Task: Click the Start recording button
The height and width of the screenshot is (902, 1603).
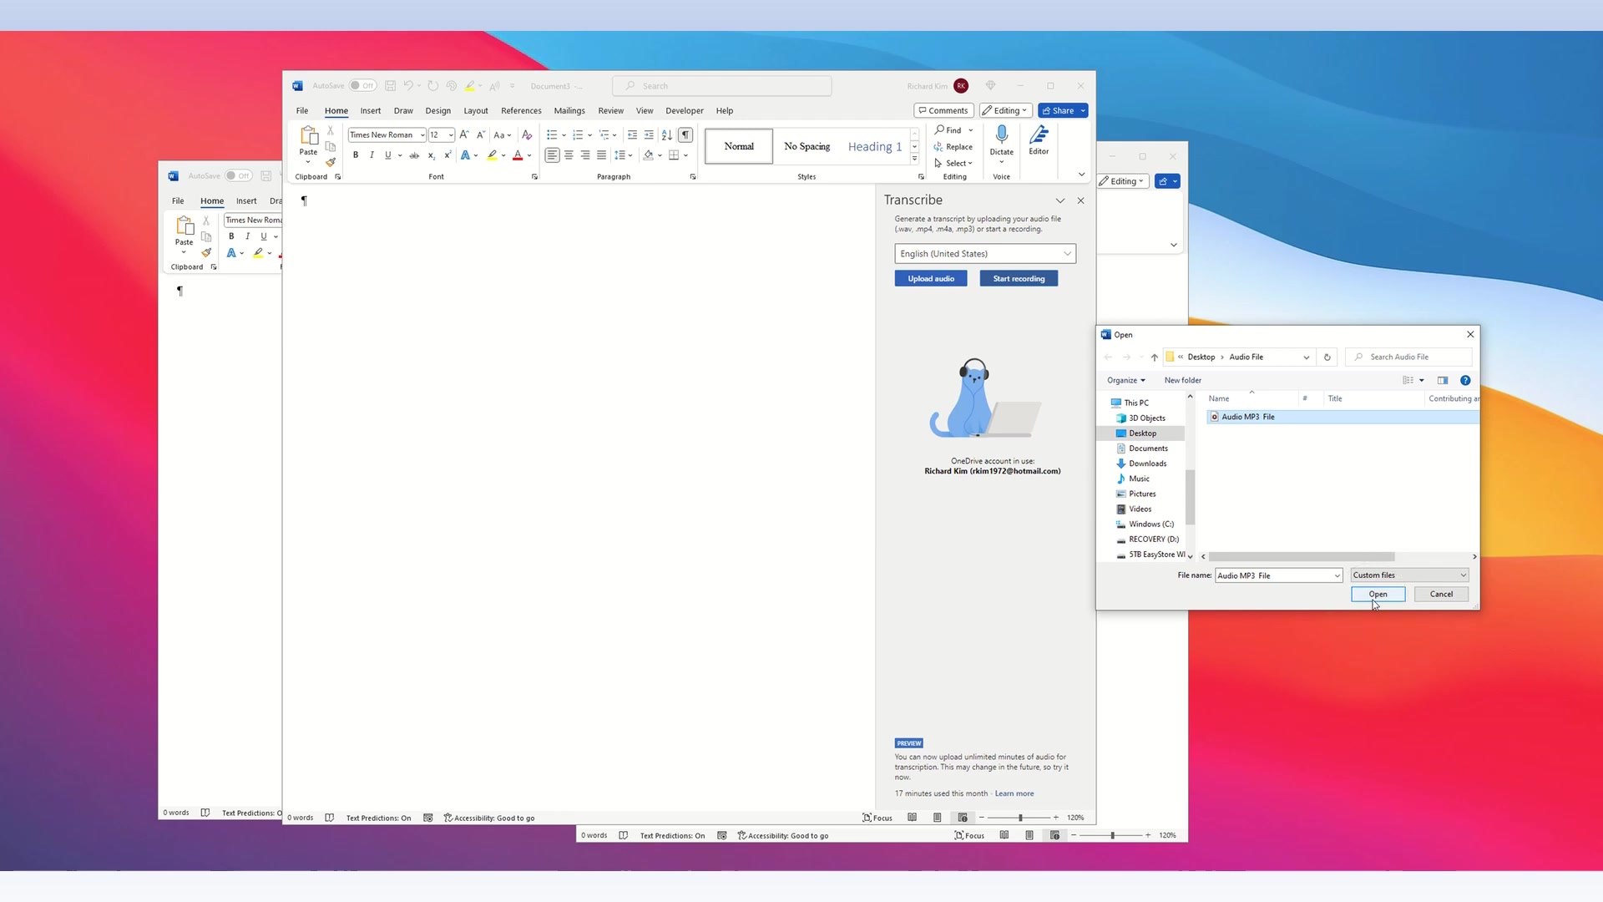Action: (x=1019, y=279)
